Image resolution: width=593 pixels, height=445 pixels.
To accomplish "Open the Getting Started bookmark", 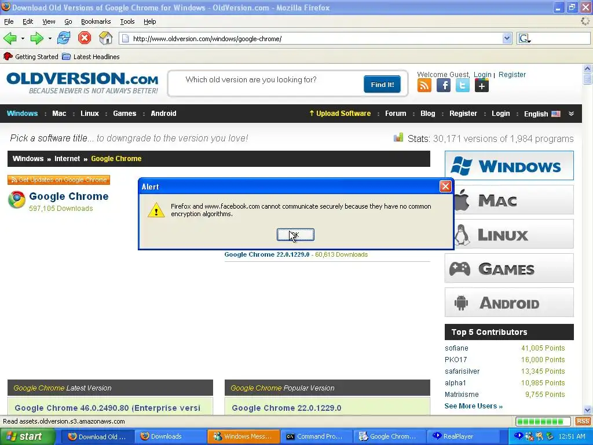I will (31, 57).
